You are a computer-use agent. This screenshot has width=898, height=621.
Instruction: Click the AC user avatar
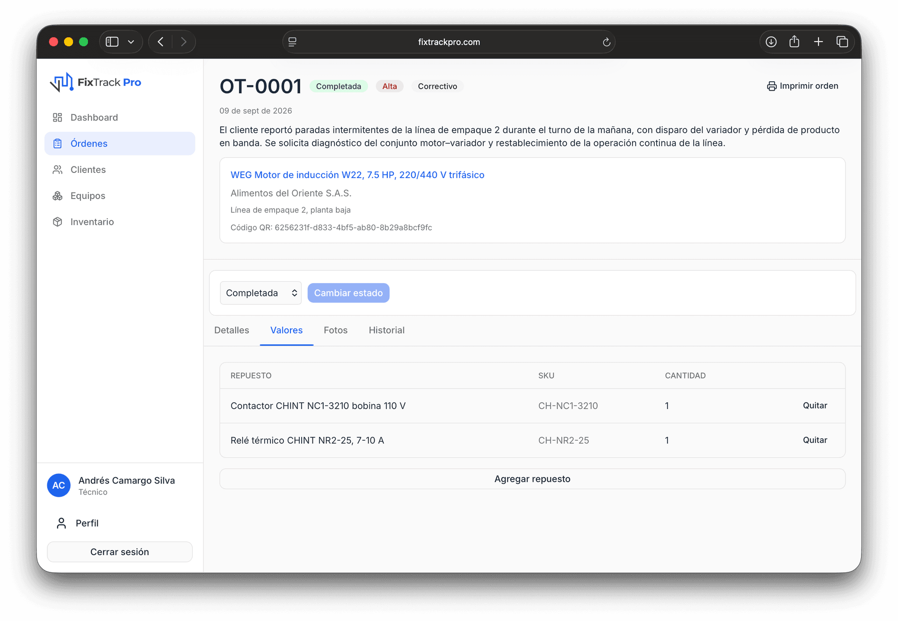coord(59,485)
